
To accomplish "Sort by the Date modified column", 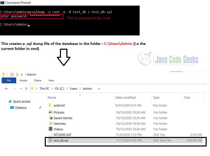I will click(125, 98).
